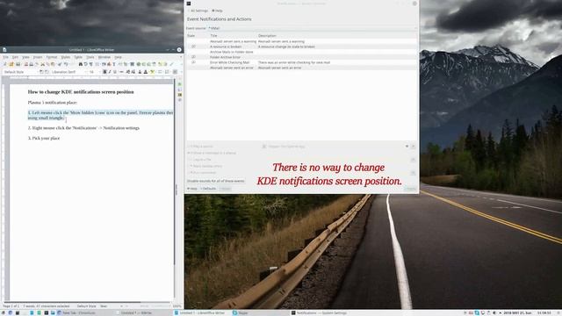562x316 pixels.
Task: Apply the yellow highlighting color icon in Writer
Action: 152,72
